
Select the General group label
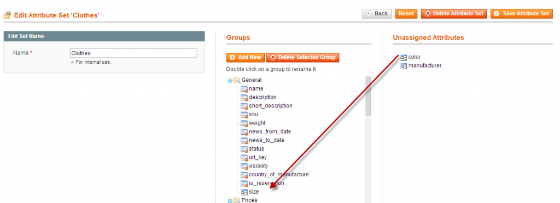click(x=252, y=80)
